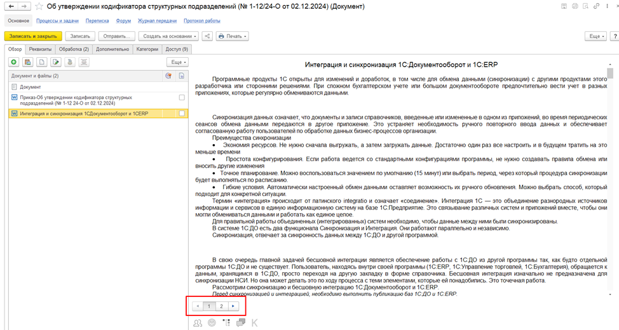Click the file column header icon at list right
The image size is (619, 330).
click(182, 76)
